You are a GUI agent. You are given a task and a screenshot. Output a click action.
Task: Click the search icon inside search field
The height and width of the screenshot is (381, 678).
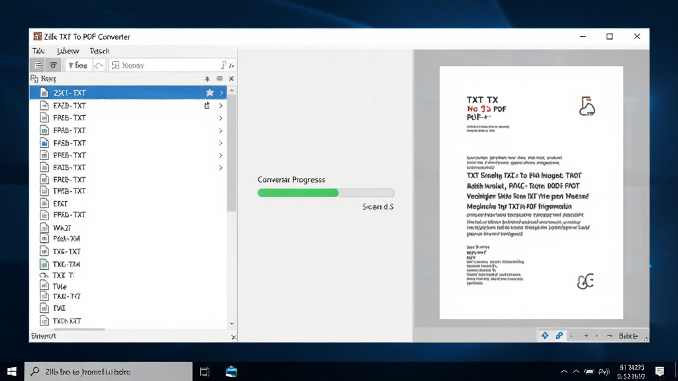[223, 65]
